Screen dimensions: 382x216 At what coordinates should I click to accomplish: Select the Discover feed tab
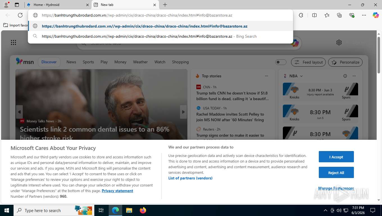pos(49,62)
